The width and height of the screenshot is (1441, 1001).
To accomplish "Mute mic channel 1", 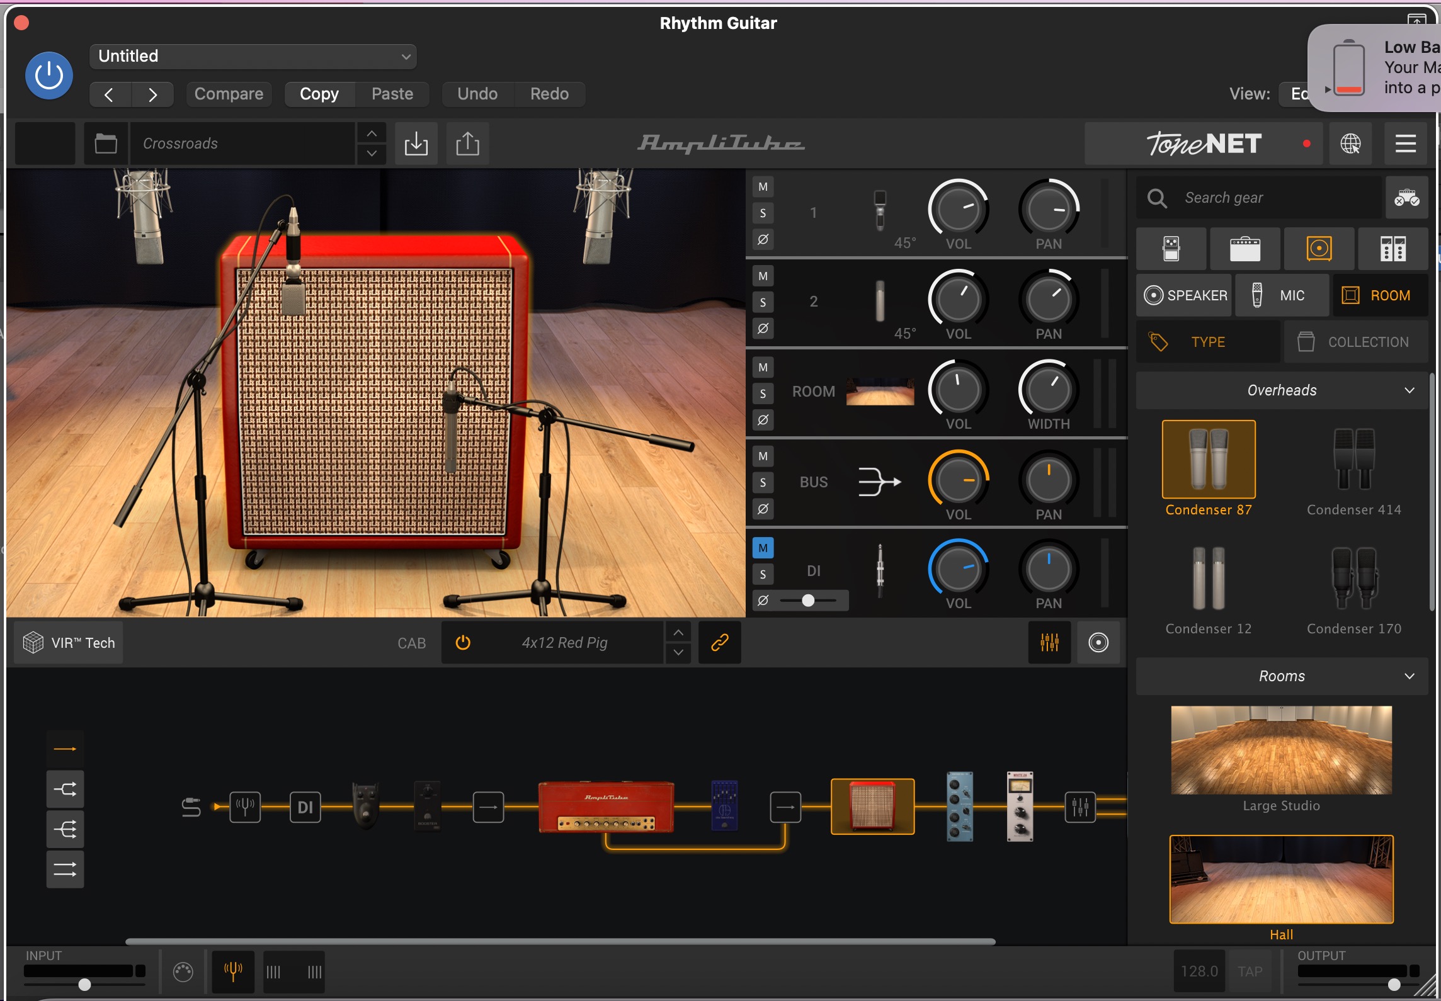I will (763, 187).
